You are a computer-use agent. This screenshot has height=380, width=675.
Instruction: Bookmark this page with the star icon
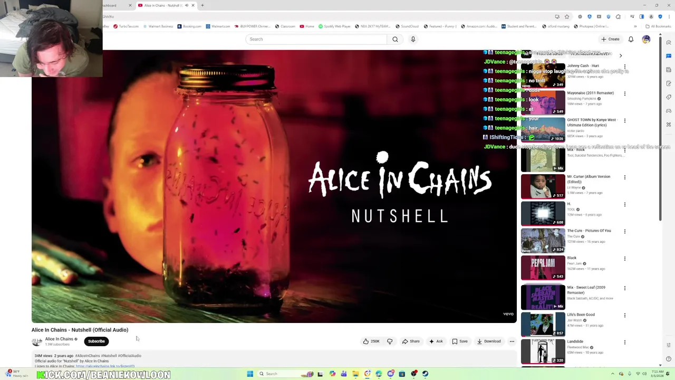coord(567,16)
